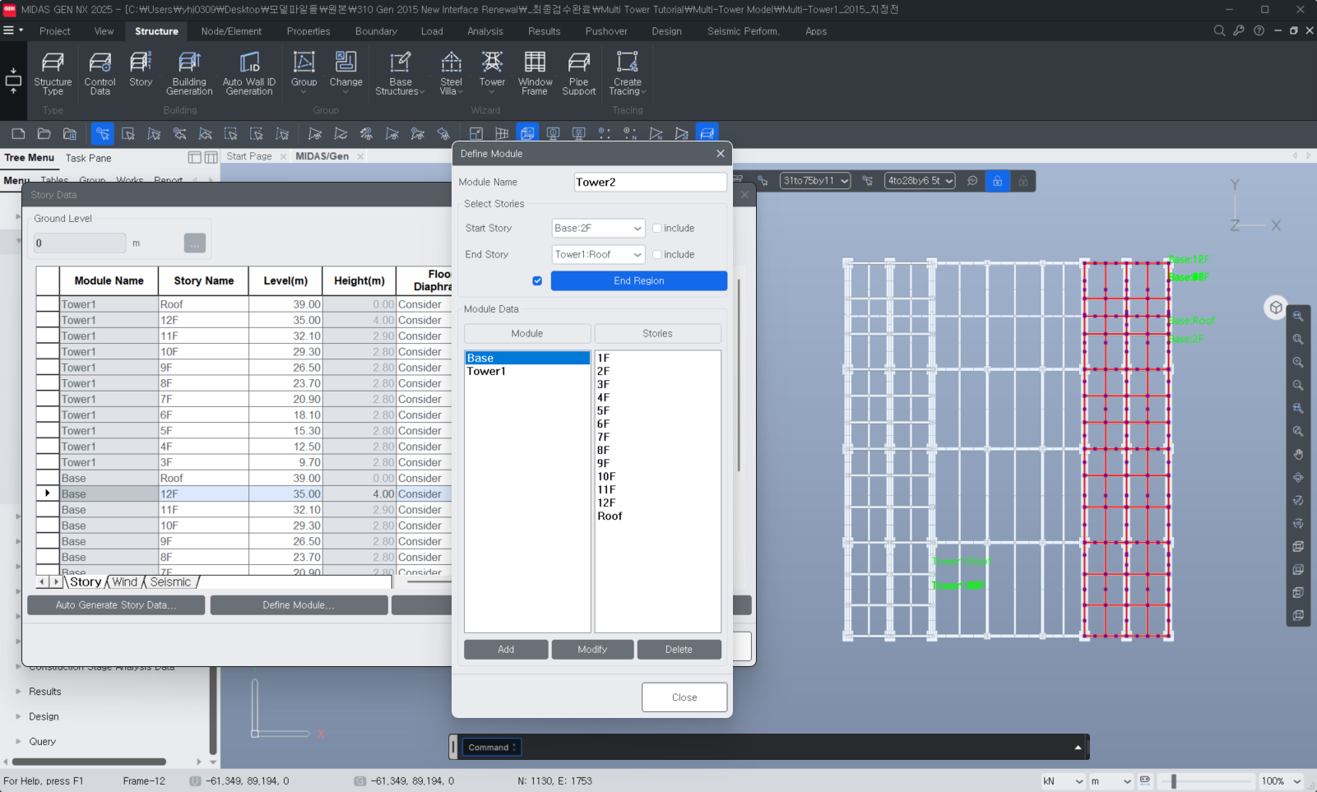The width and height of the screenshot is (1317, 792).
Task: Click the Add module button
Action: (x=506, y=650)
